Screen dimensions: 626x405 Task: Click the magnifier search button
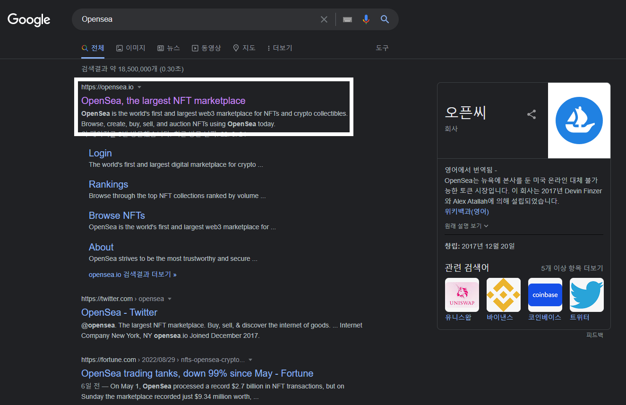pyautogui.click(x=385, y=19)
